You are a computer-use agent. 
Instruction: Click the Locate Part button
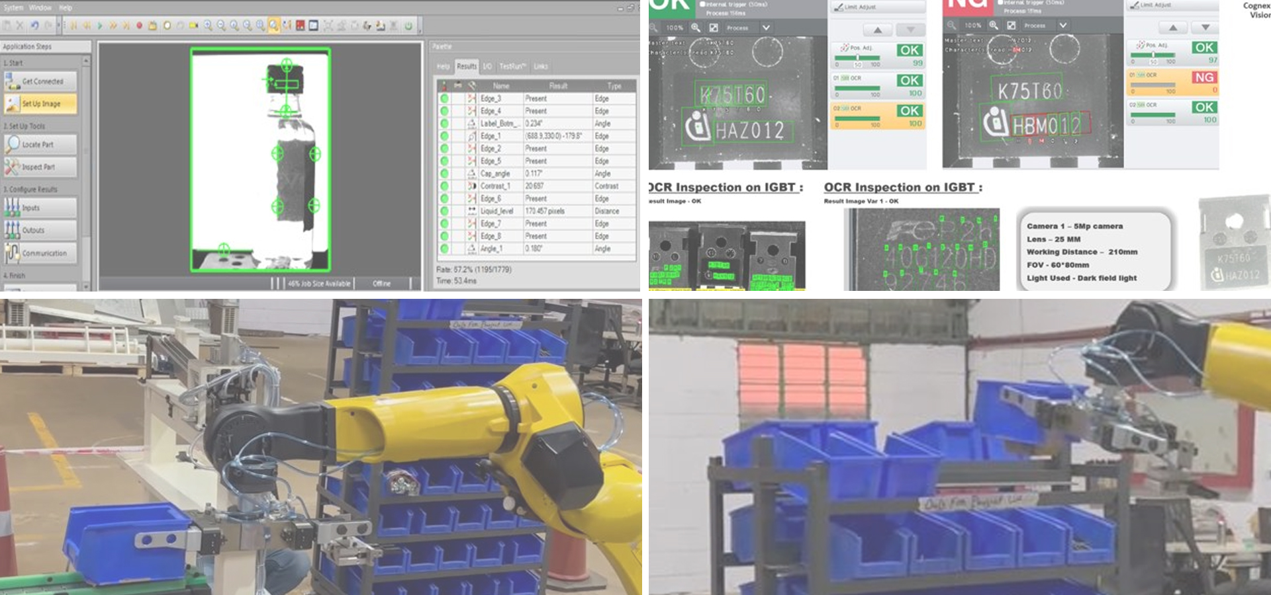click(40, 144)
